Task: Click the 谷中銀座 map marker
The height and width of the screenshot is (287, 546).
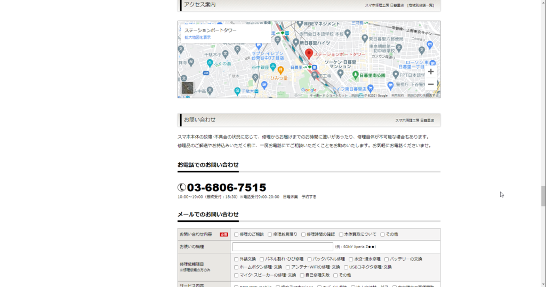Action: coord(273,66)
